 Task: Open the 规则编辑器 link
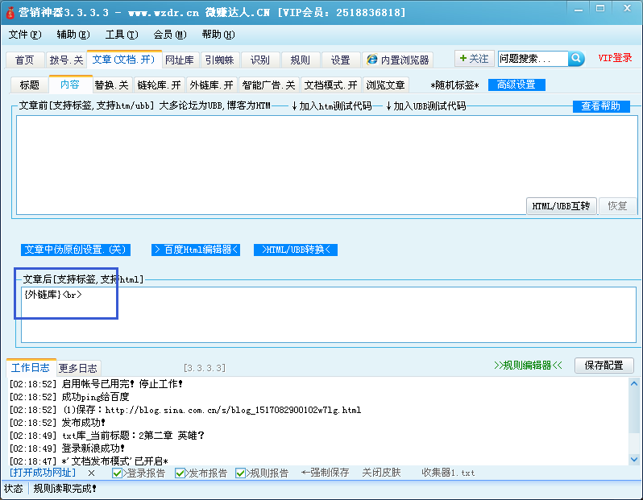(528, 365)
